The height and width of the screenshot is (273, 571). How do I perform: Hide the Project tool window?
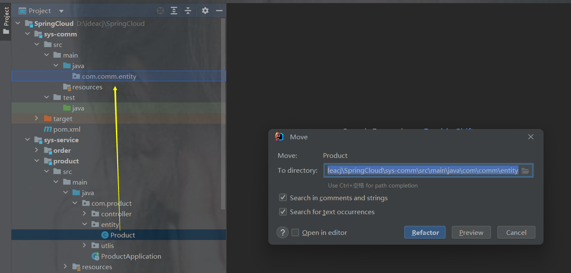point(219,11)
